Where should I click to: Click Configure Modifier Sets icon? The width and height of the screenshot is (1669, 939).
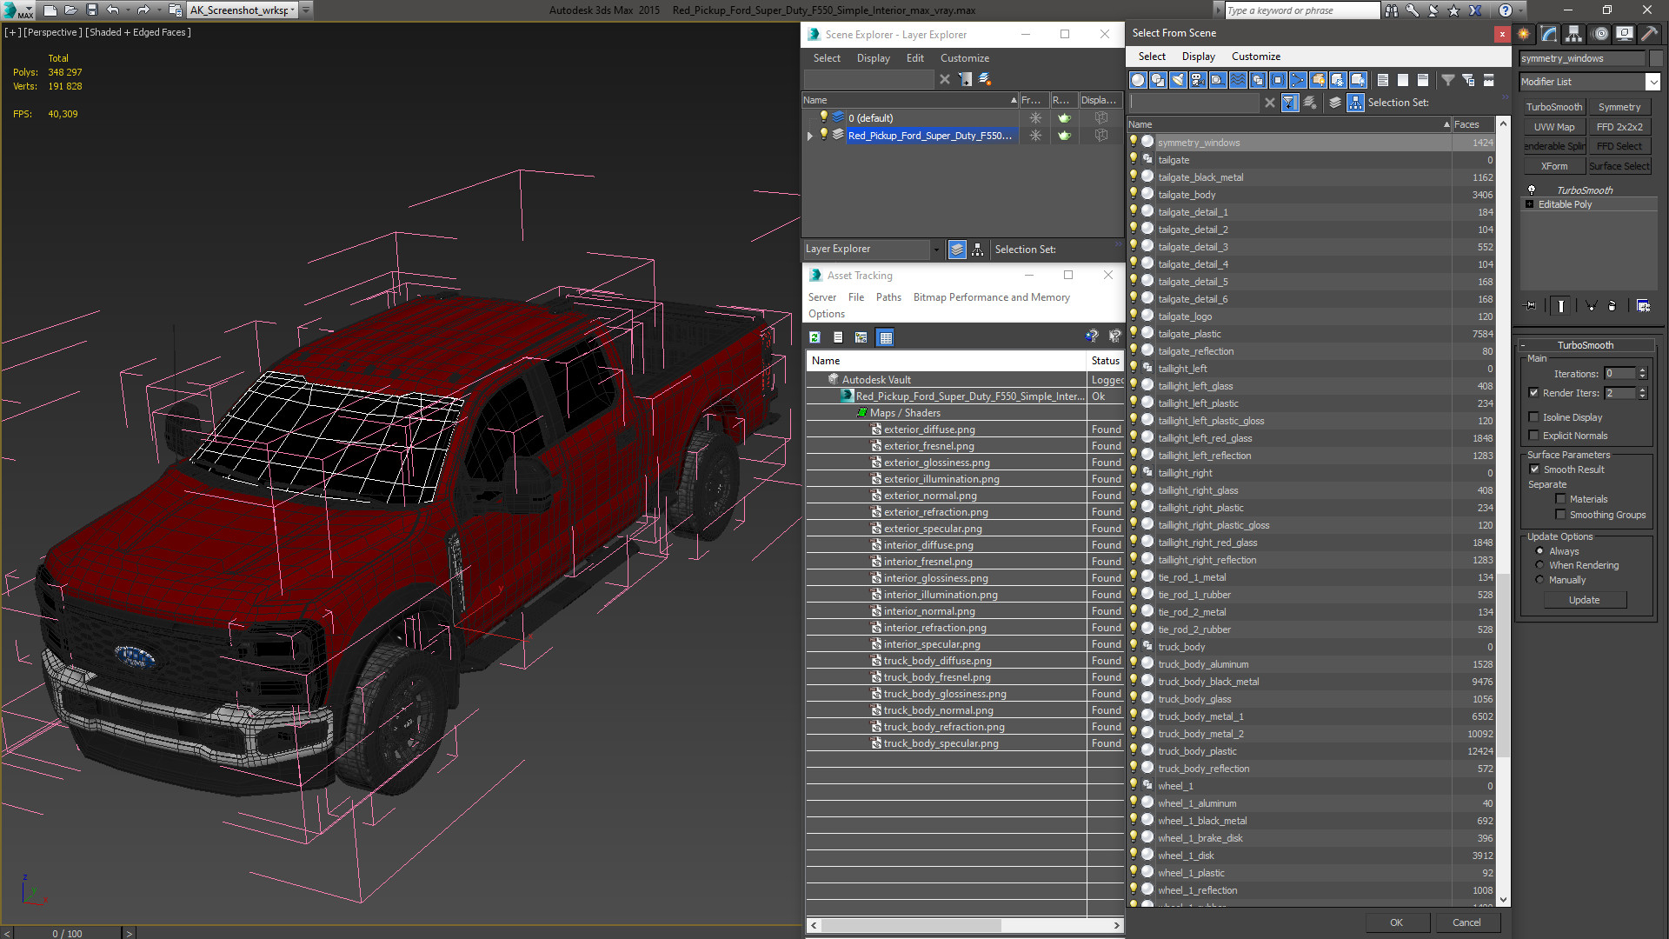click(1643, 306)
